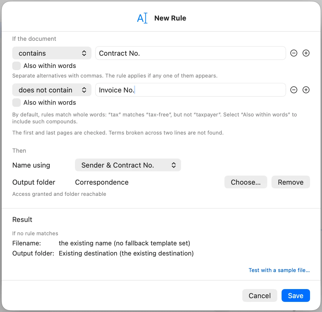
Task: Enable "Also within words" under Contract No.
Action: coord(16,66)
